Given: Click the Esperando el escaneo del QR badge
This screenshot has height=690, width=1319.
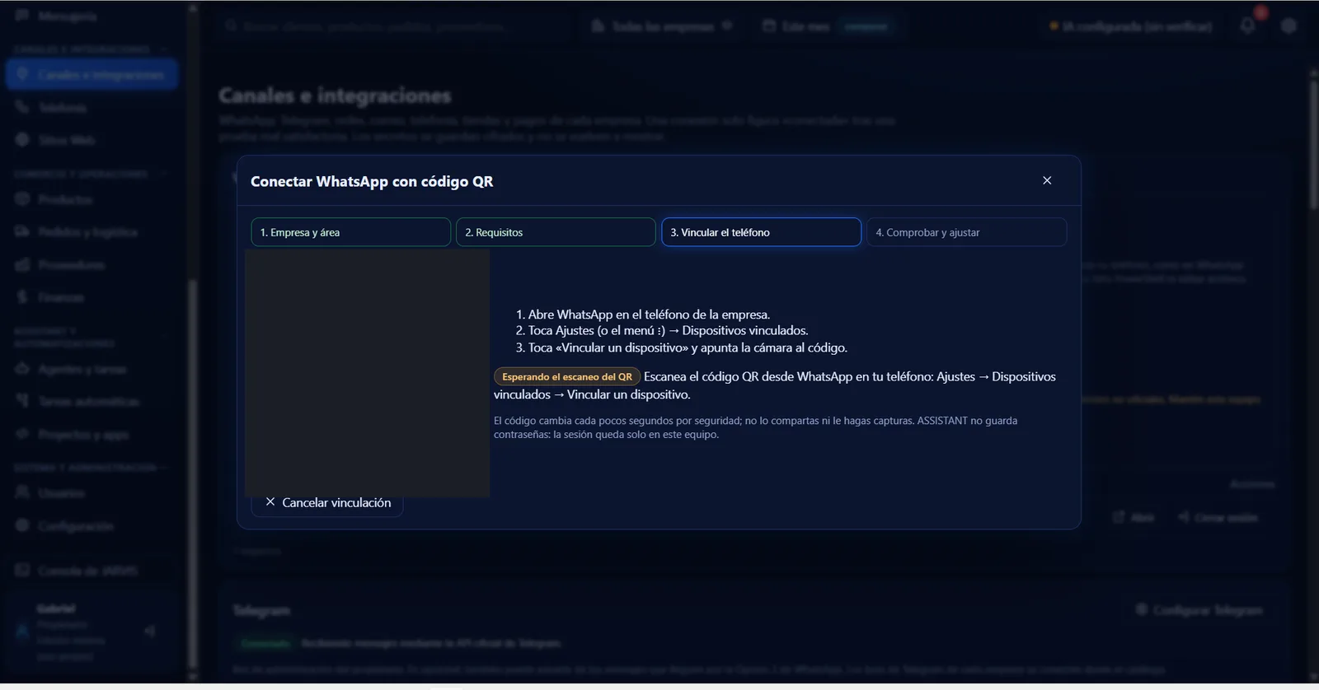Looking at the screenshot, I should (567, 377).
